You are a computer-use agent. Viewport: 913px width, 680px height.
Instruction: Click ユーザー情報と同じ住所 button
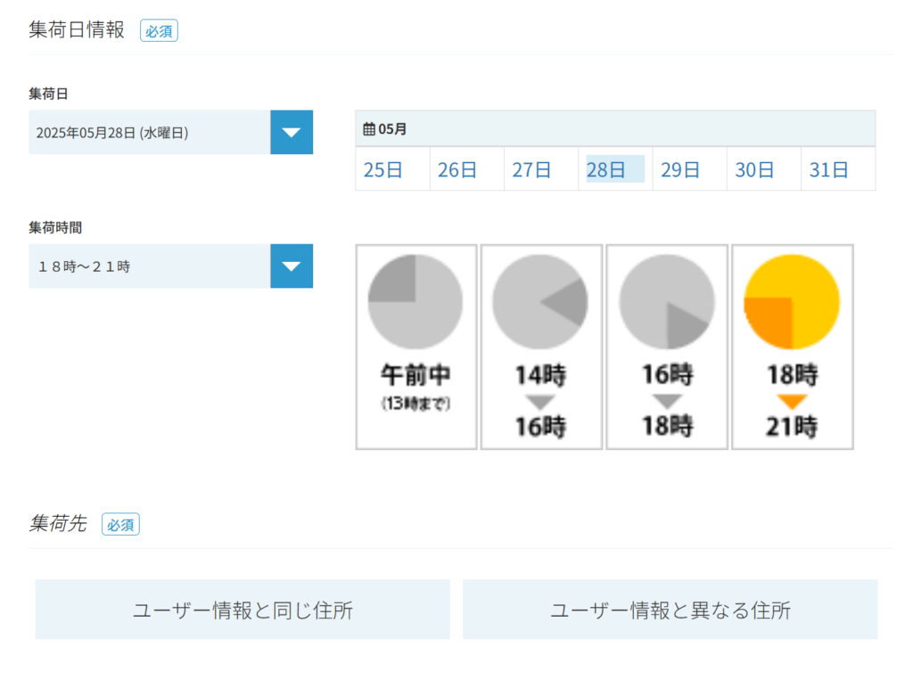click(243, 610)
